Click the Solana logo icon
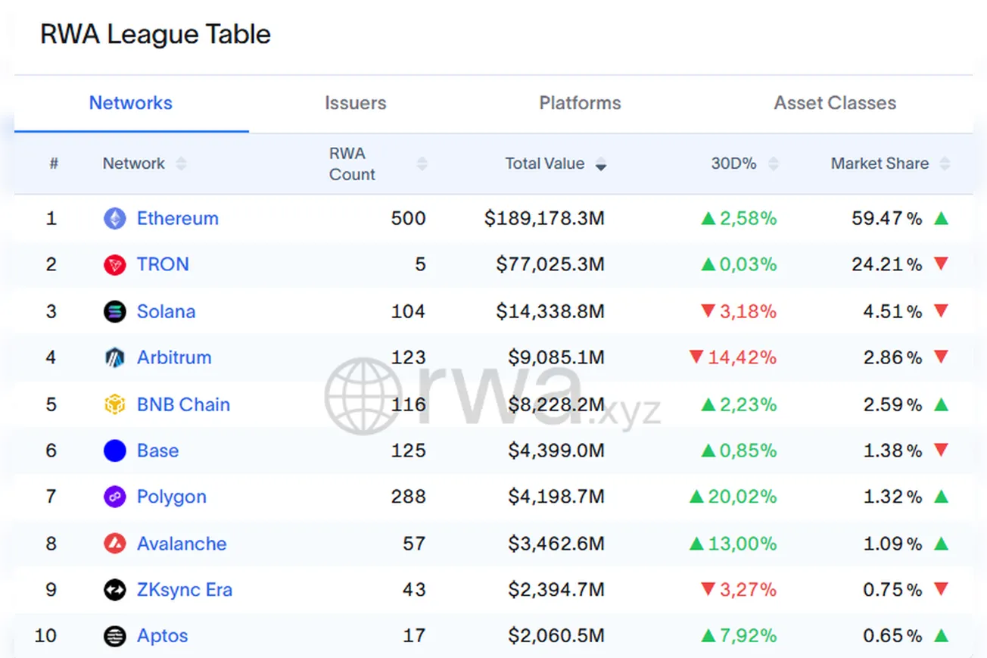 click(x=114, y=311)
